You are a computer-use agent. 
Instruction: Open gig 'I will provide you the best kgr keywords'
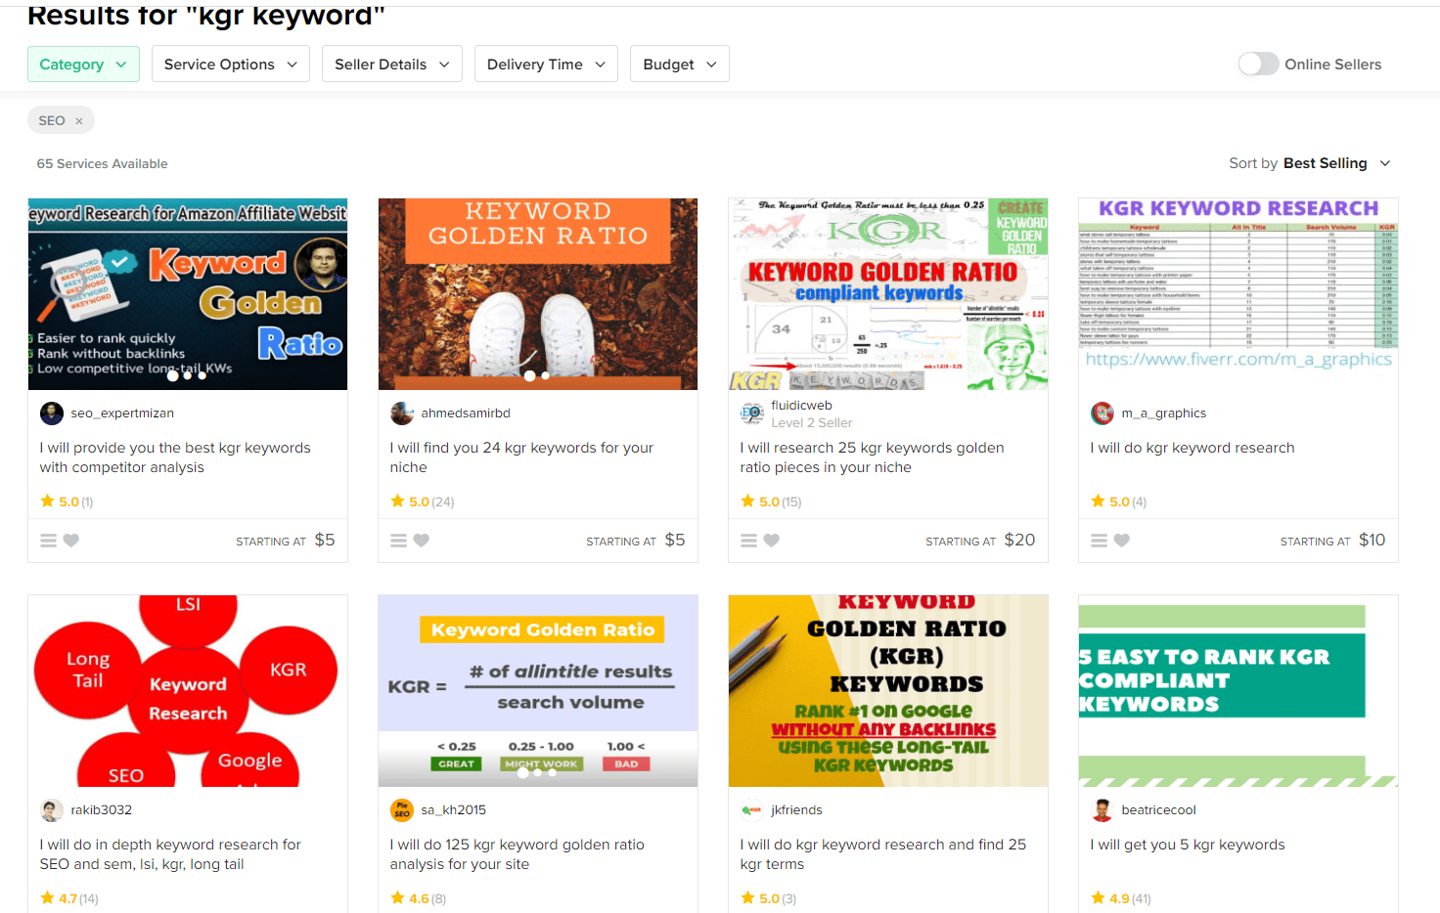(x=175, y=457)
